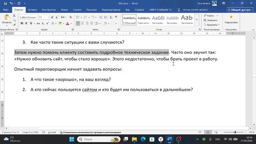The image size is (256, 144).
Task: Align the paragraph to the right
Action: click(87, 24)
